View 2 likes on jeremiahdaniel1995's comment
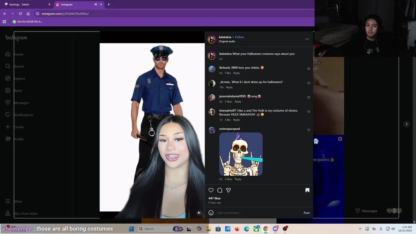This screenshot has height=234, width=416. (228, 102)
